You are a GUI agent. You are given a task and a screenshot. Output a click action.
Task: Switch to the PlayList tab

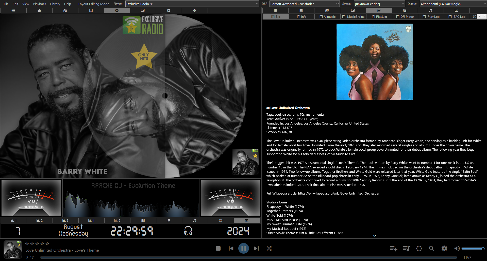[x=379, y=17]
